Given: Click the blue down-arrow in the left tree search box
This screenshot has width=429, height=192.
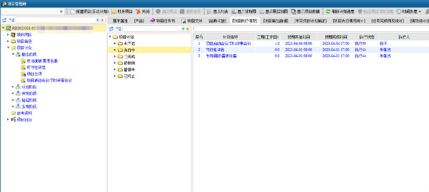Looking at the screenshot, I should click(98, 20).
